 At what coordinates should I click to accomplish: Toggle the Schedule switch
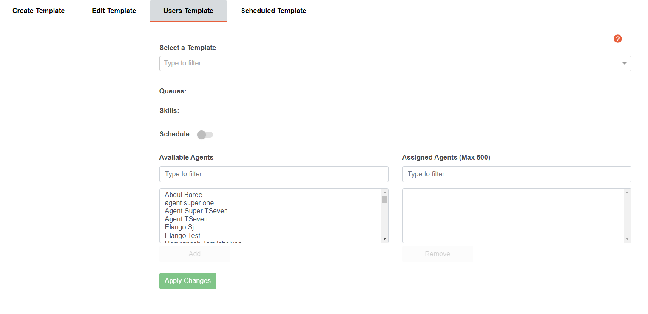205,135
